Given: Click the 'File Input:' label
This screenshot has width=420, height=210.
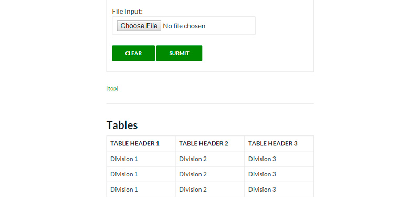Looking at the screenshot, I should point(127,11).
